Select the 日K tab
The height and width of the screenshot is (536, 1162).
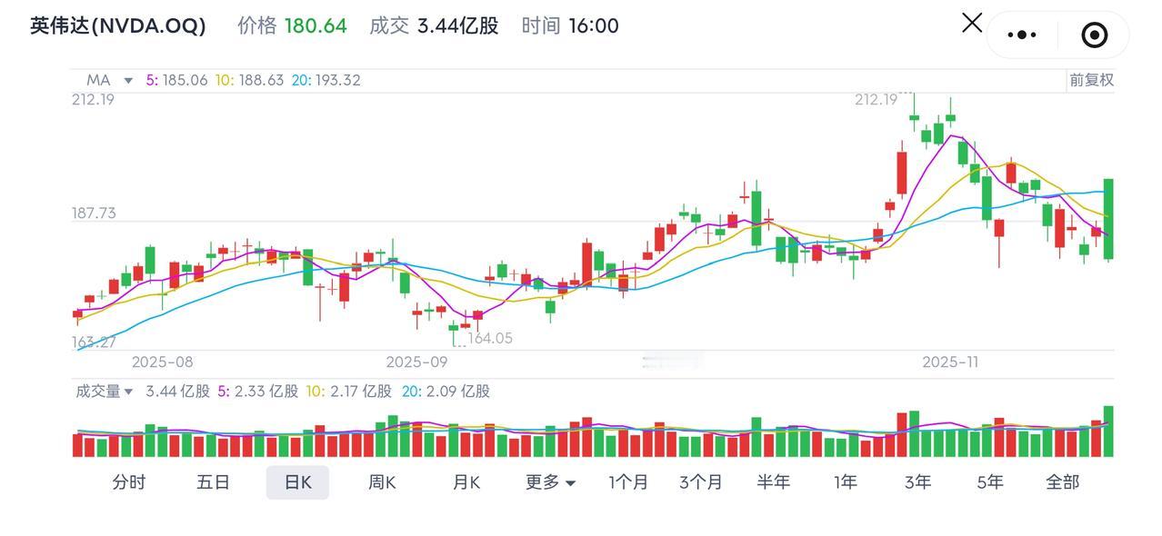click(x=297, y=482)
